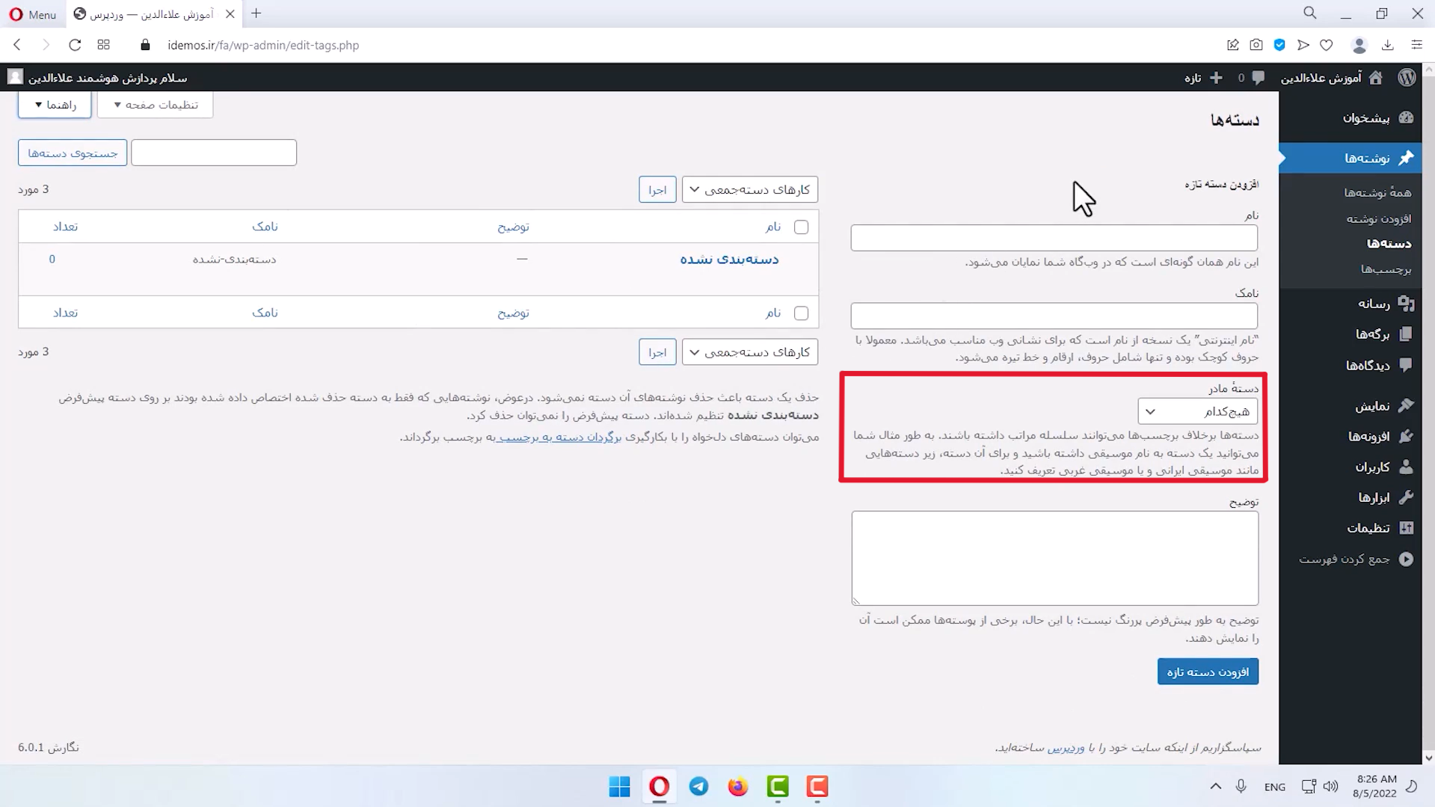
Task: Click the category name (نام) input field
Action: coord(1054,238)
